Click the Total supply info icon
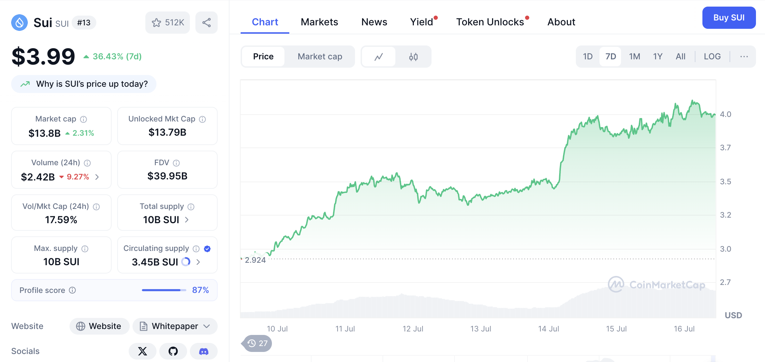Viewport: 765px width, 362px height. tap(191, 207)
